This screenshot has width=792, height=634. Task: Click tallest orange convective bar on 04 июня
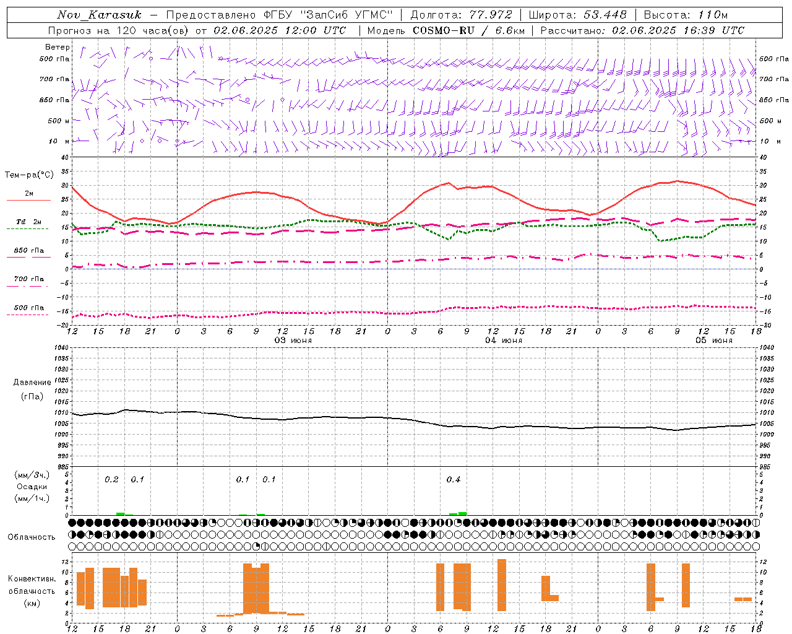[502, 585]
